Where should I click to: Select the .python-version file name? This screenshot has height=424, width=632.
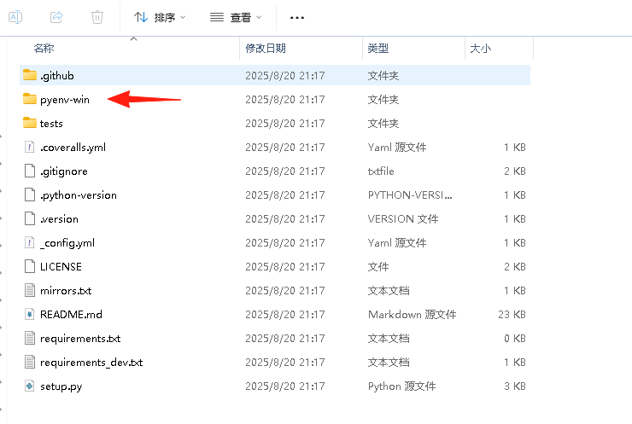79,195
